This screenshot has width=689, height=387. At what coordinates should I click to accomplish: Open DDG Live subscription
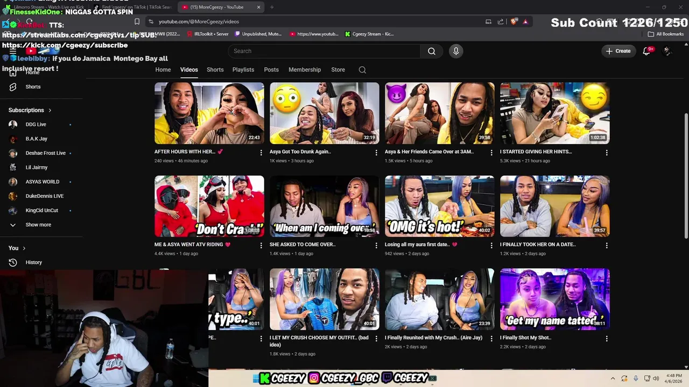pos(40,124)
